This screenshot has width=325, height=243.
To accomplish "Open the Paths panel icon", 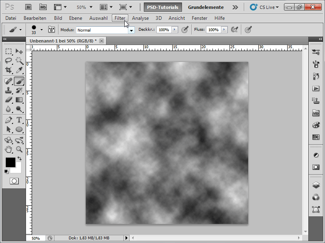I will click(x=316, y=209).
